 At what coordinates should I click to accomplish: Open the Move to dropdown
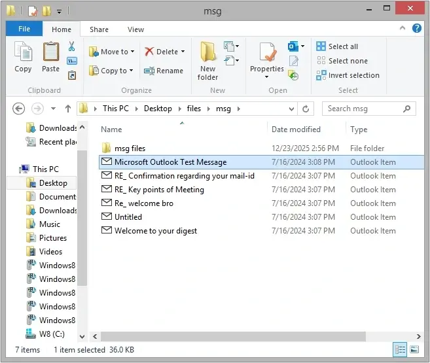tap(112, 52)
